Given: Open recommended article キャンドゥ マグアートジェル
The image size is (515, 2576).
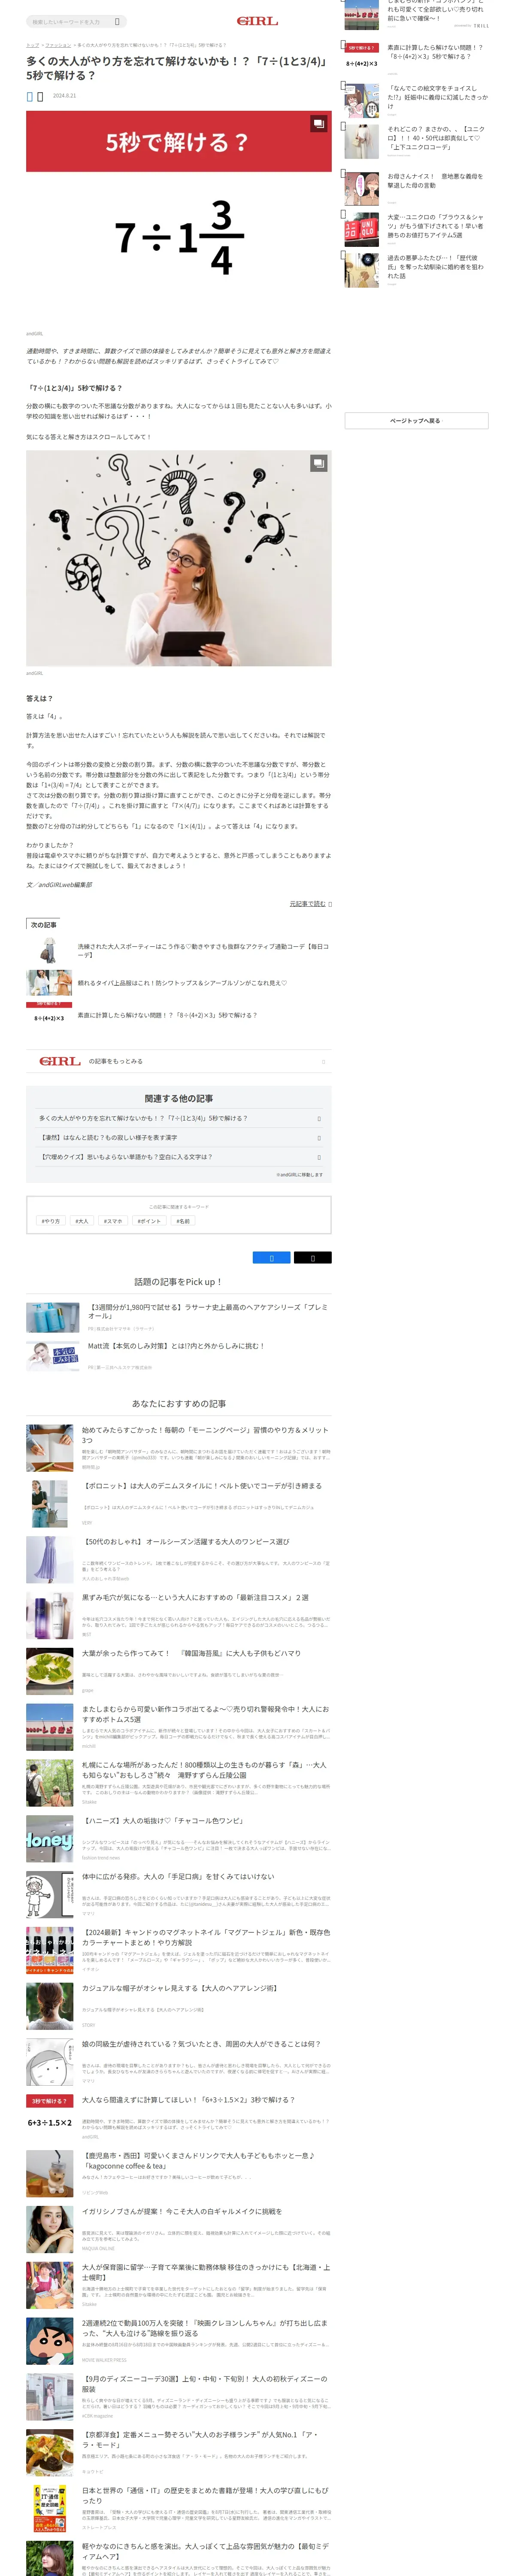Looking at the screenshot, I should pyautogui.click(x=205, y=1937).
